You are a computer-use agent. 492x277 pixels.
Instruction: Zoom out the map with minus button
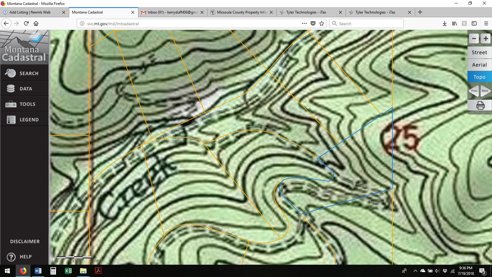click(474, 39)
